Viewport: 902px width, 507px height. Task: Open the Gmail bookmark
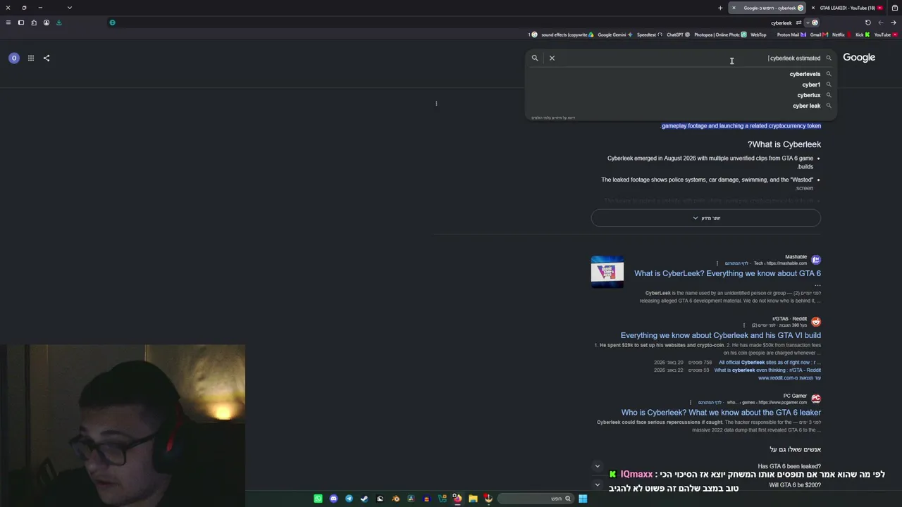pos(818,35)
